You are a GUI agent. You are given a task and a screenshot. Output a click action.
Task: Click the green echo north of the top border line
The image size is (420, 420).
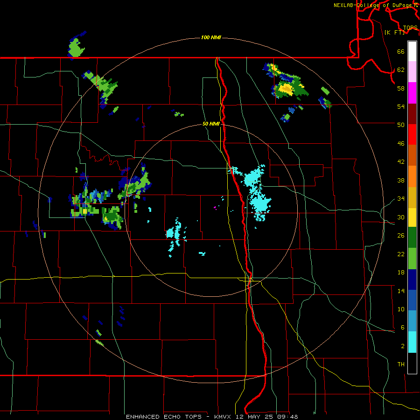coord(76,48)
